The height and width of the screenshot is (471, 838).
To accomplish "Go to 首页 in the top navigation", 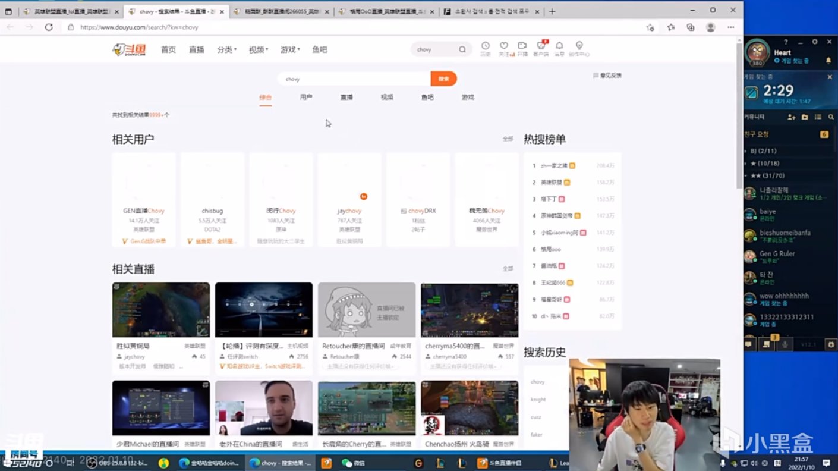I will pyautogui.click(x=168, y=49).
